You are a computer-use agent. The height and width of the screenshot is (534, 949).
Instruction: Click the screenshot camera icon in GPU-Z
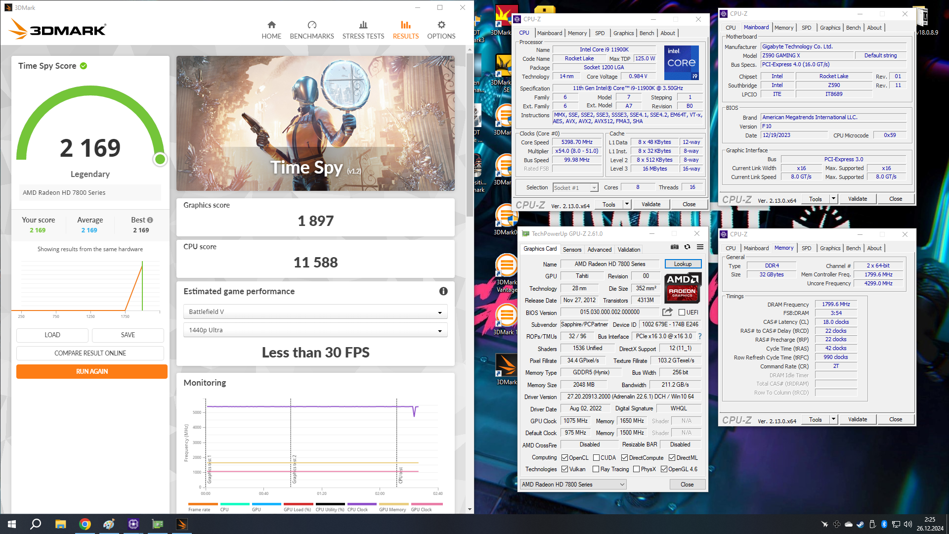[x=675, y=247]
